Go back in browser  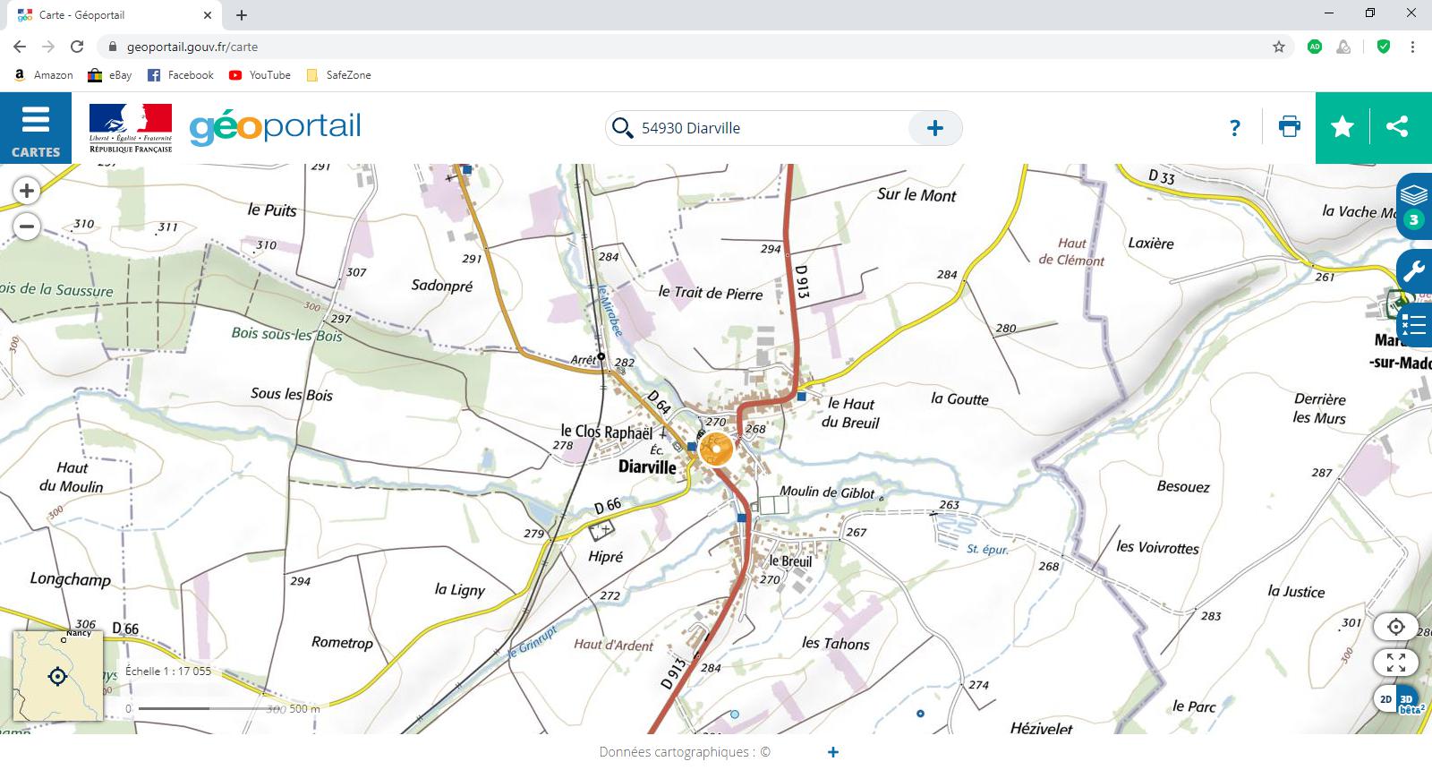20,47
